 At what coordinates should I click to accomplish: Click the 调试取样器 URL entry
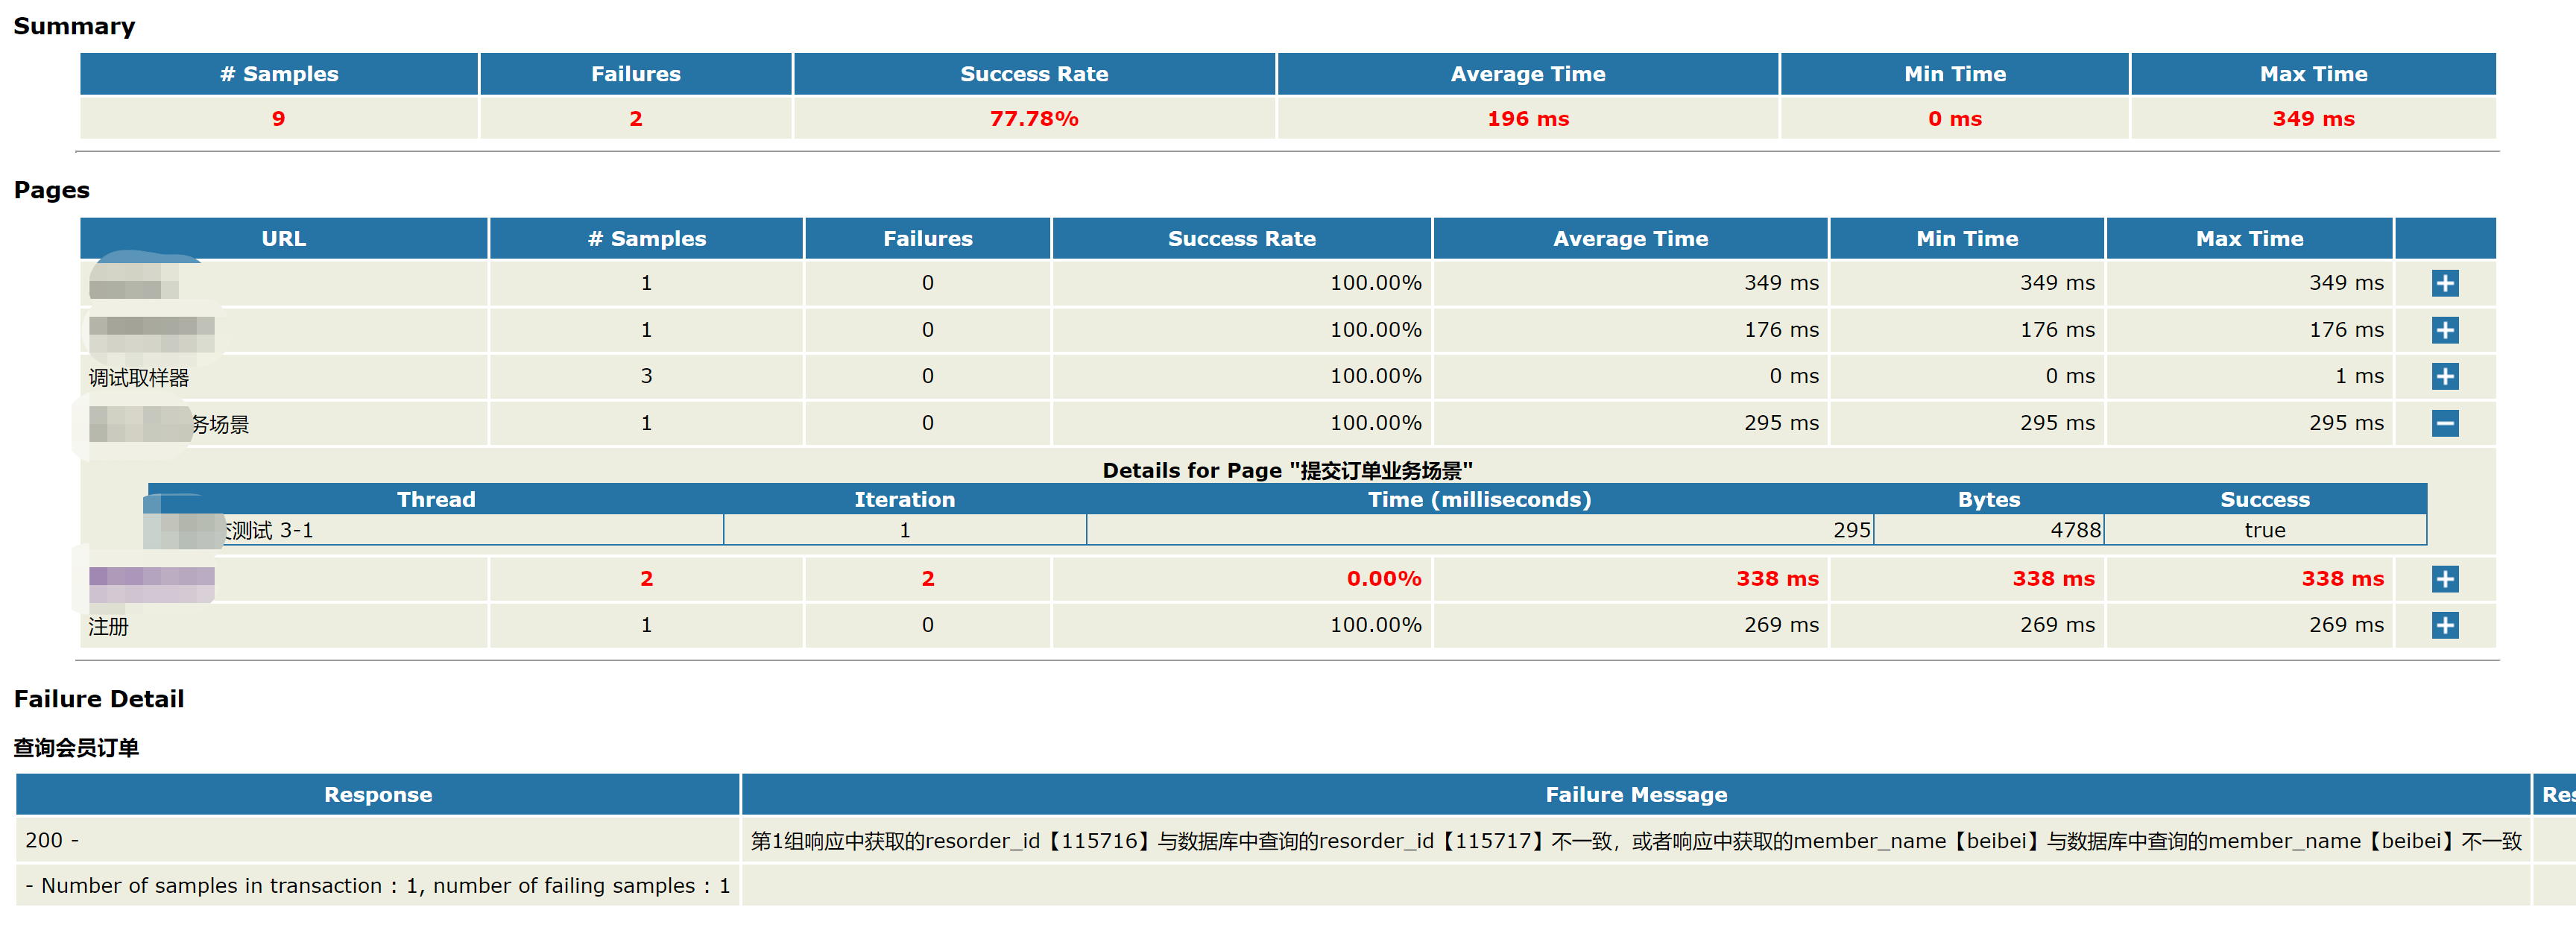[139, 378]
